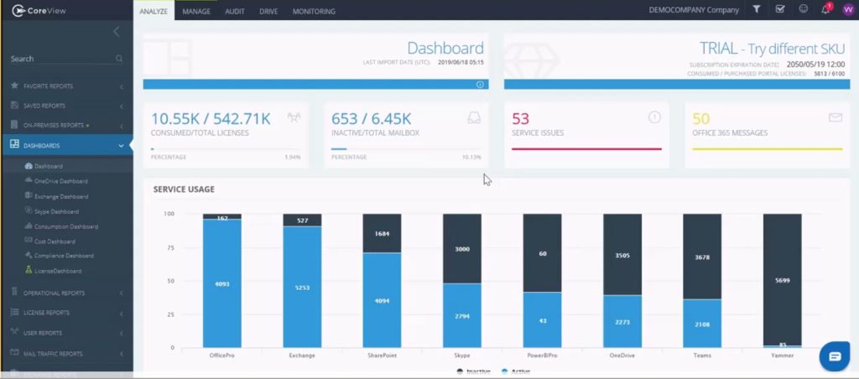Viewport: 859px width, 379px height.
Task: Click the SharePoint inactive bar 1684
Action: 382,233
